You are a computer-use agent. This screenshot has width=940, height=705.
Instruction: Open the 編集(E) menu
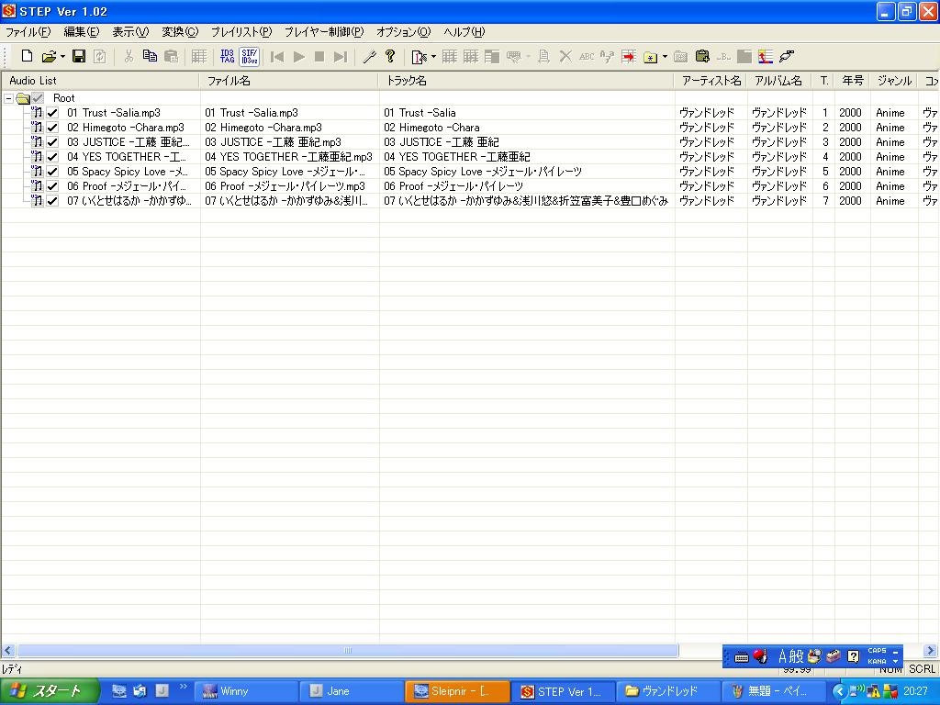[x=82, y=32]
